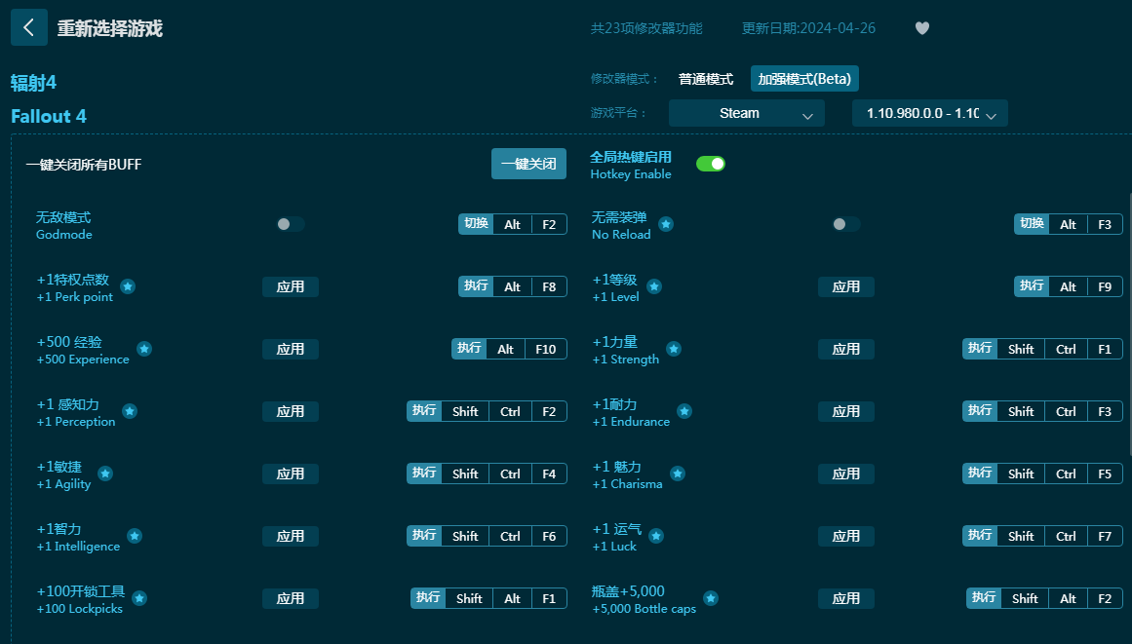This screenshot has width=1132, height=644.
Task: Click Godmode hotkey F2 key field
Action: coord(549,224)
